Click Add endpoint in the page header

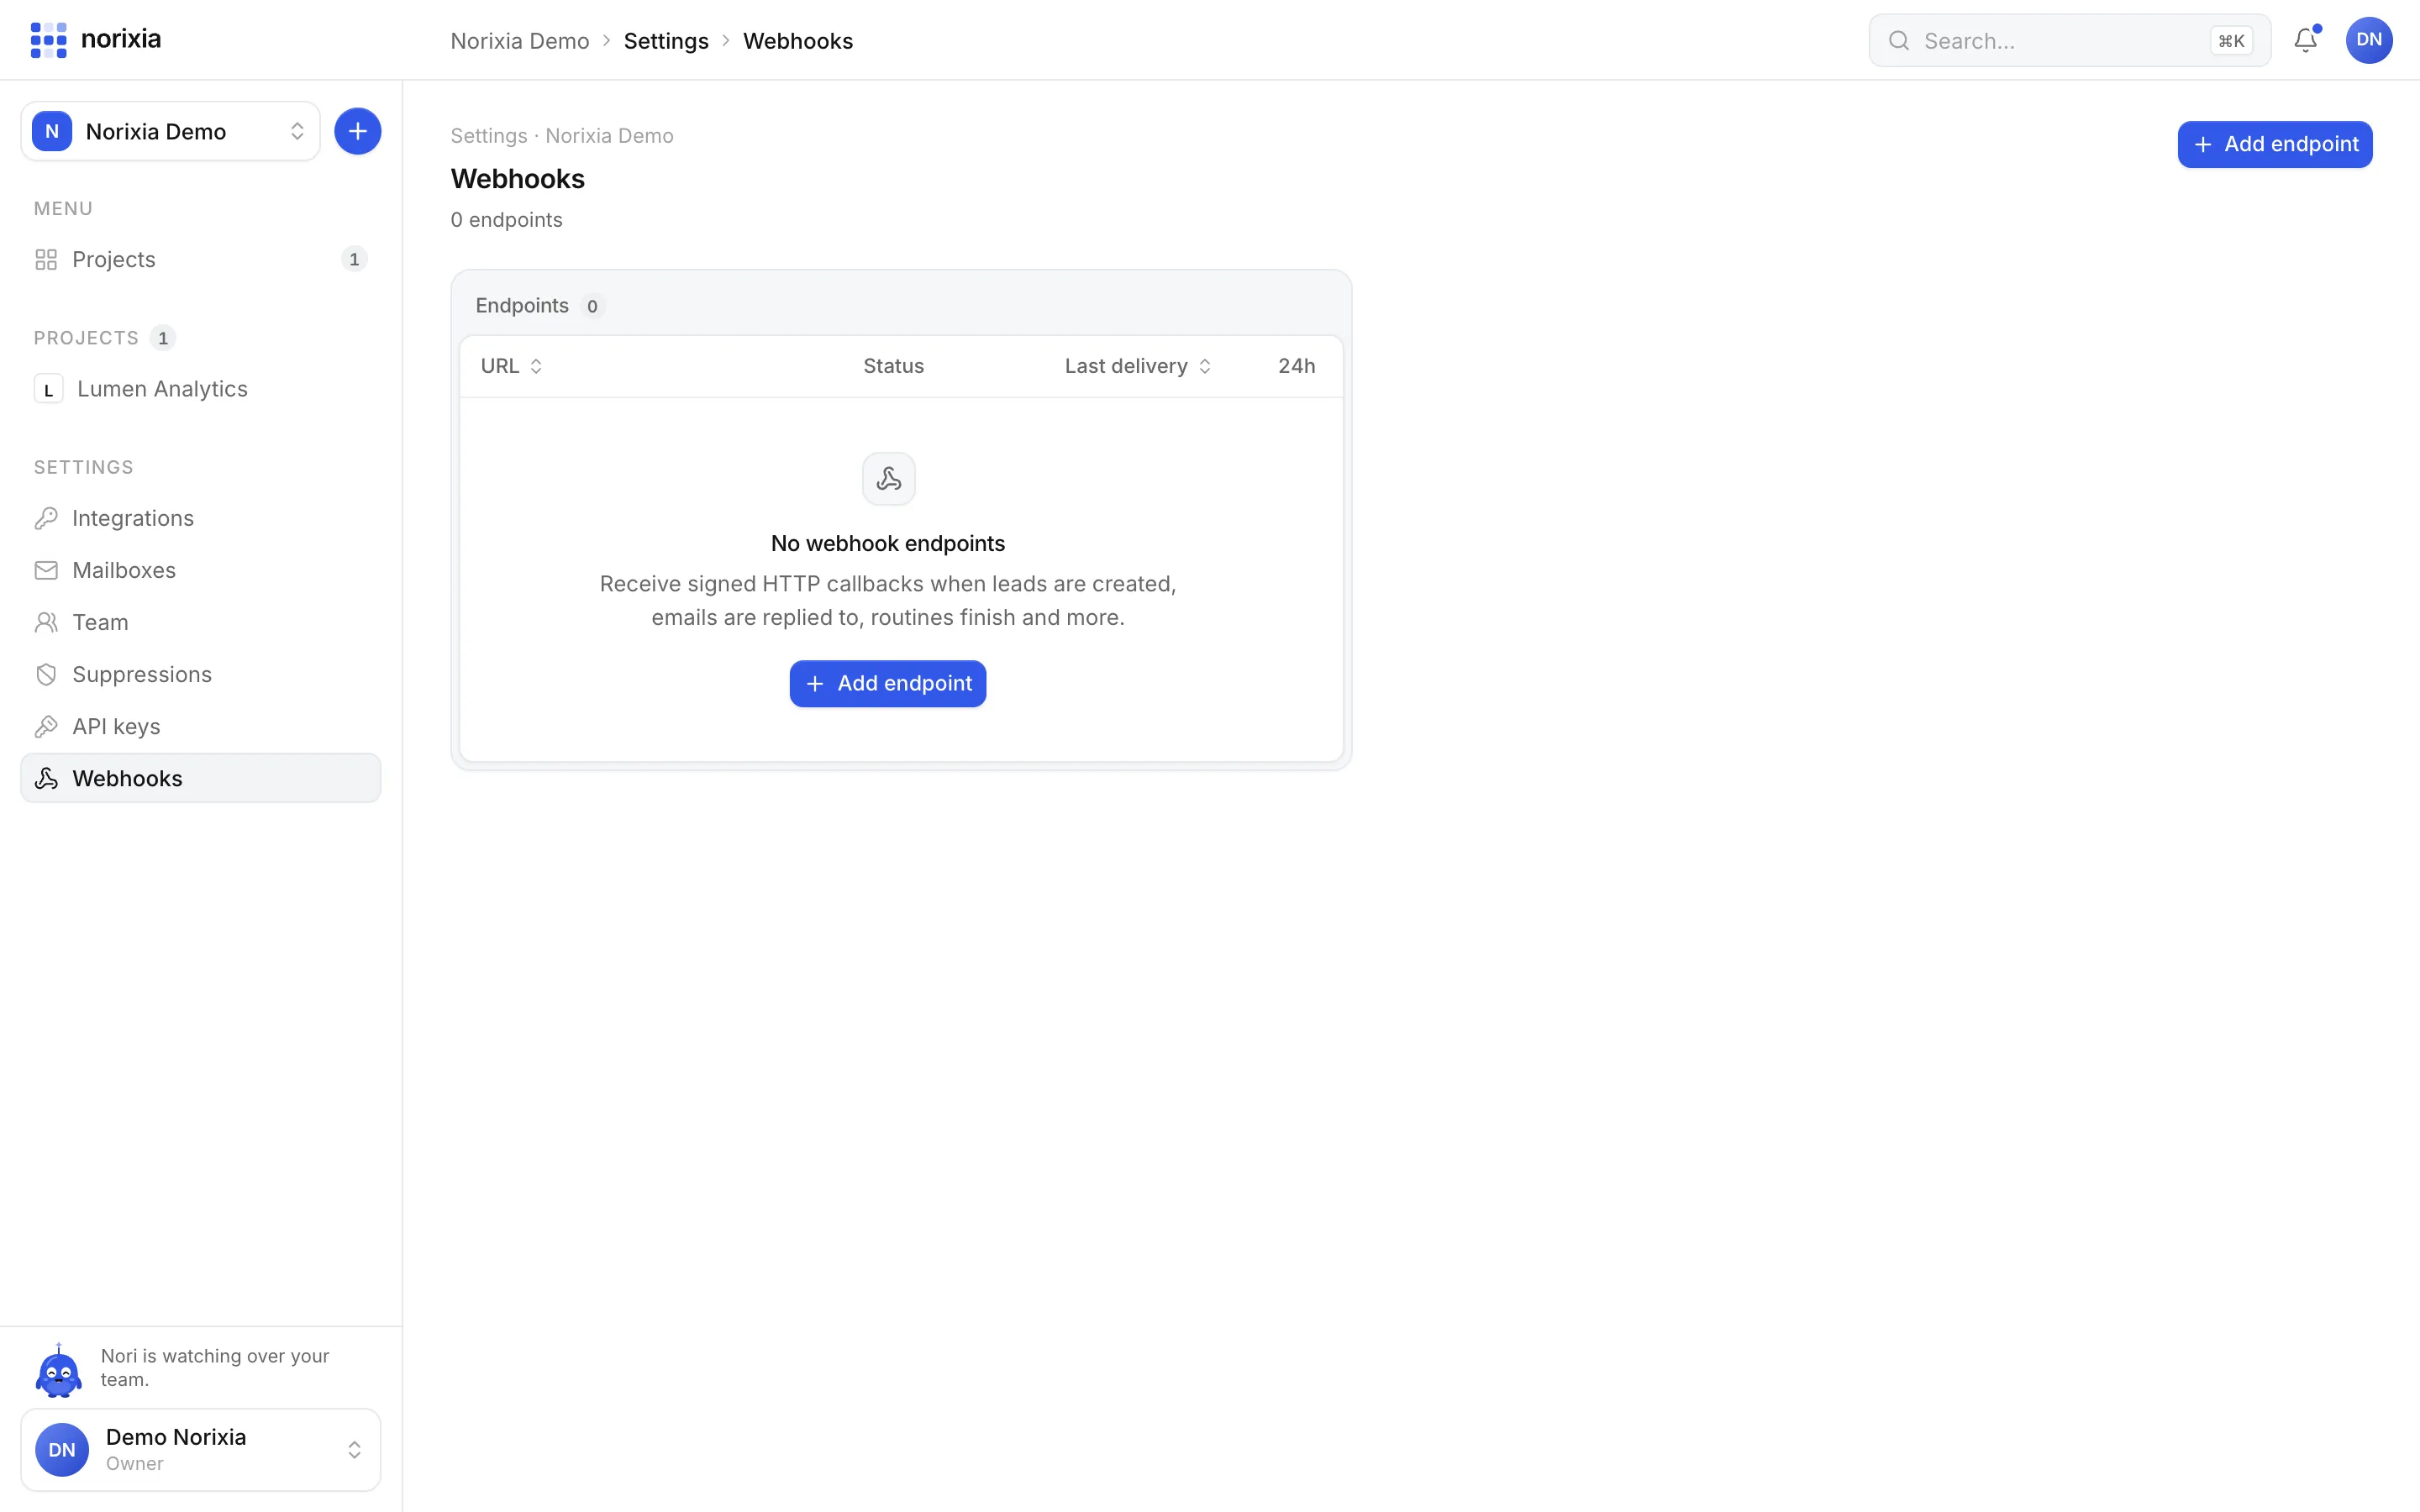2274,144
